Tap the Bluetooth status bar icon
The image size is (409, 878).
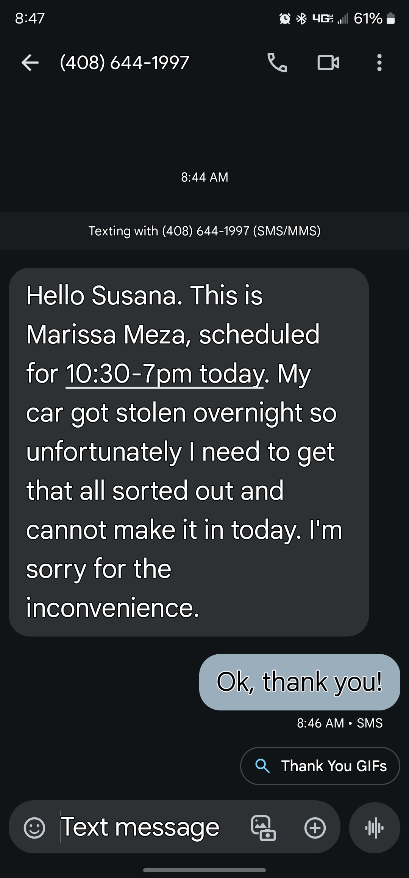pyautogui.click(x=301, y=19)
